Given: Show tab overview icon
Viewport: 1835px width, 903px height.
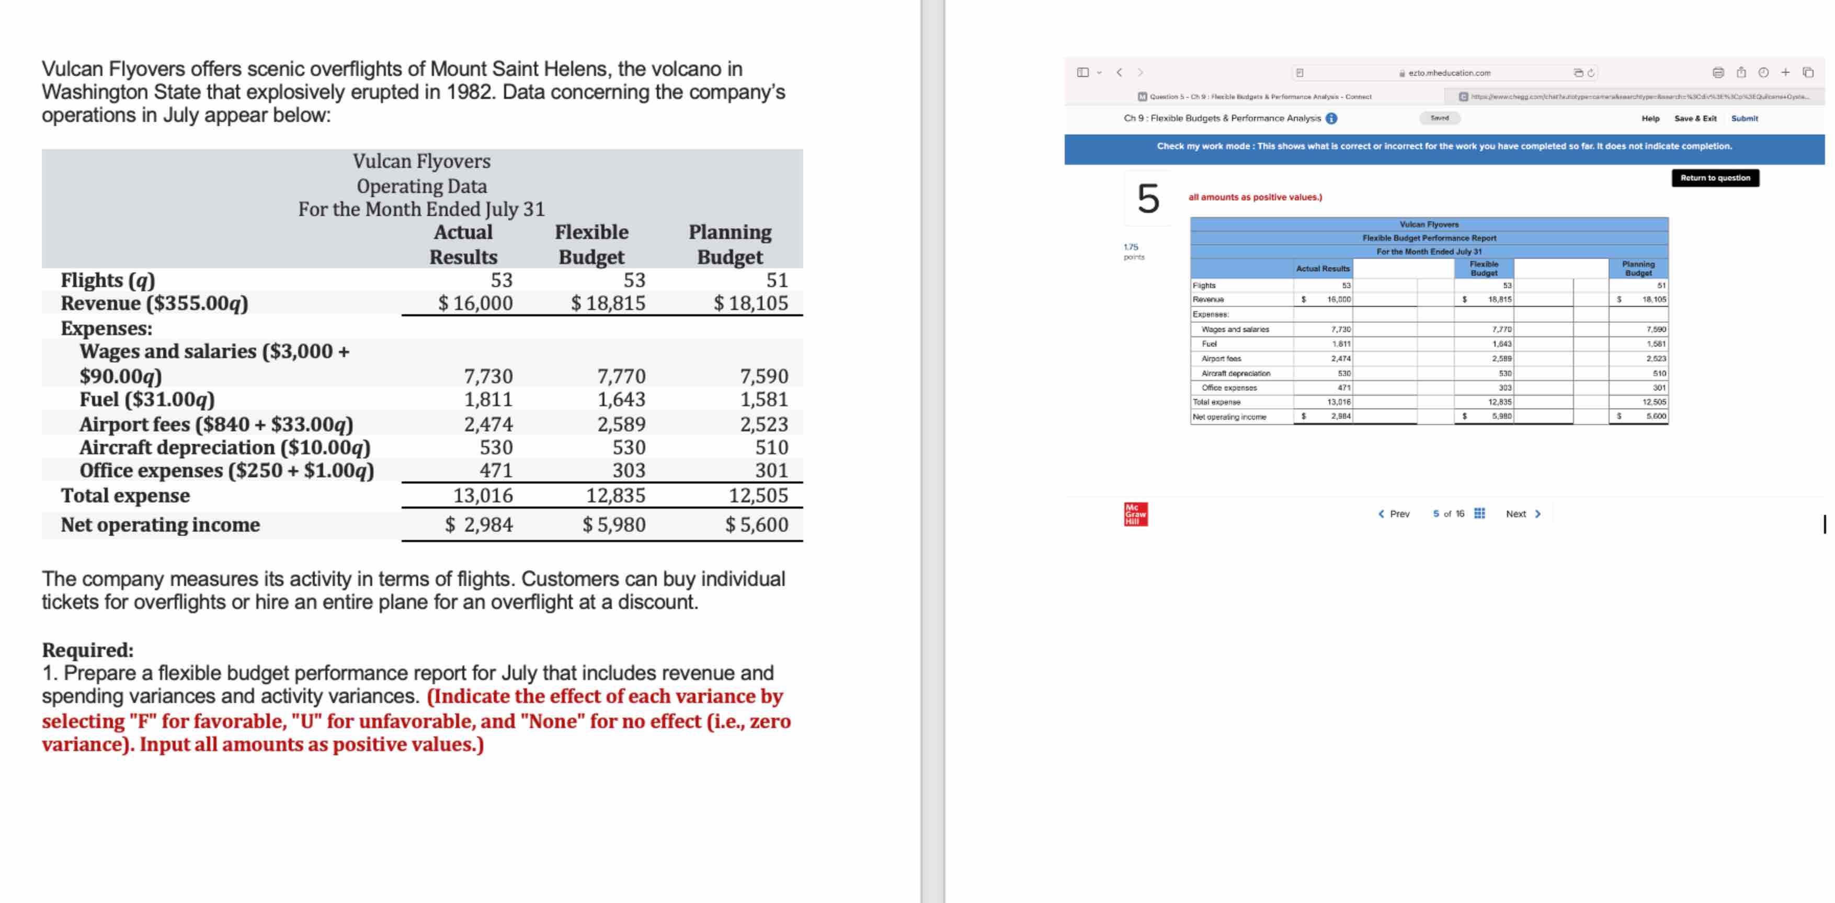Looking at the screenshot, I should pyautogui.click(x=1808, y=73).
